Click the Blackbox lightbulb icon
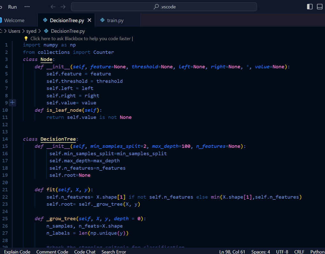Image resolution: width=325 pixels, height=254 pixels. [x=26, y=38]
